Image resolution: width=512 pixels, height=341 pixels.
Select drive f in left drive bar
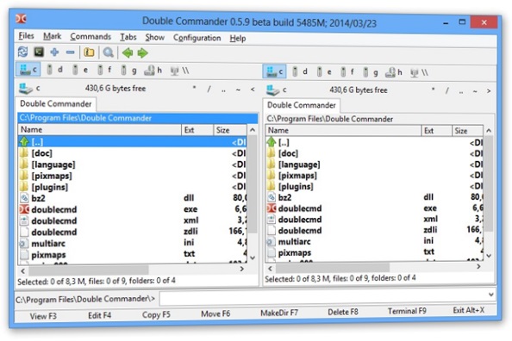(104, 70)
